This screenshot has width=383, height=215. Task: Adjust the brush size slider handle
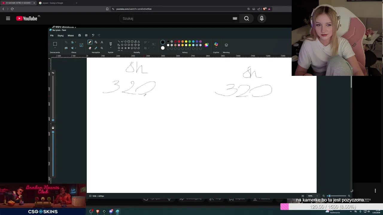point(53,120)
